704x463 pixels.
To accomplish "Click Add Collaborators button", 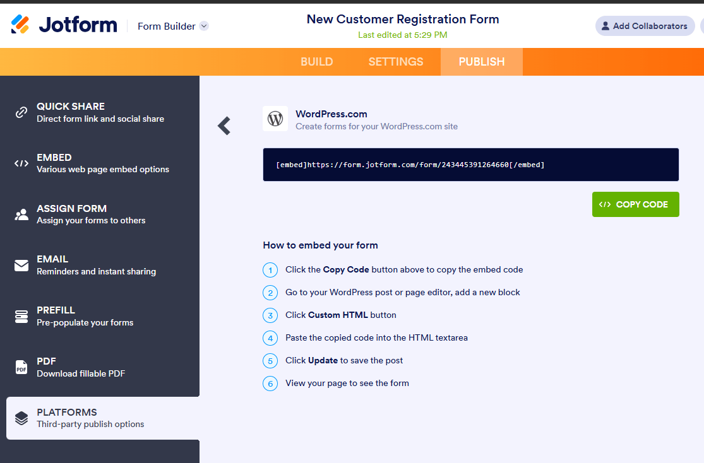I will (645, 26).
